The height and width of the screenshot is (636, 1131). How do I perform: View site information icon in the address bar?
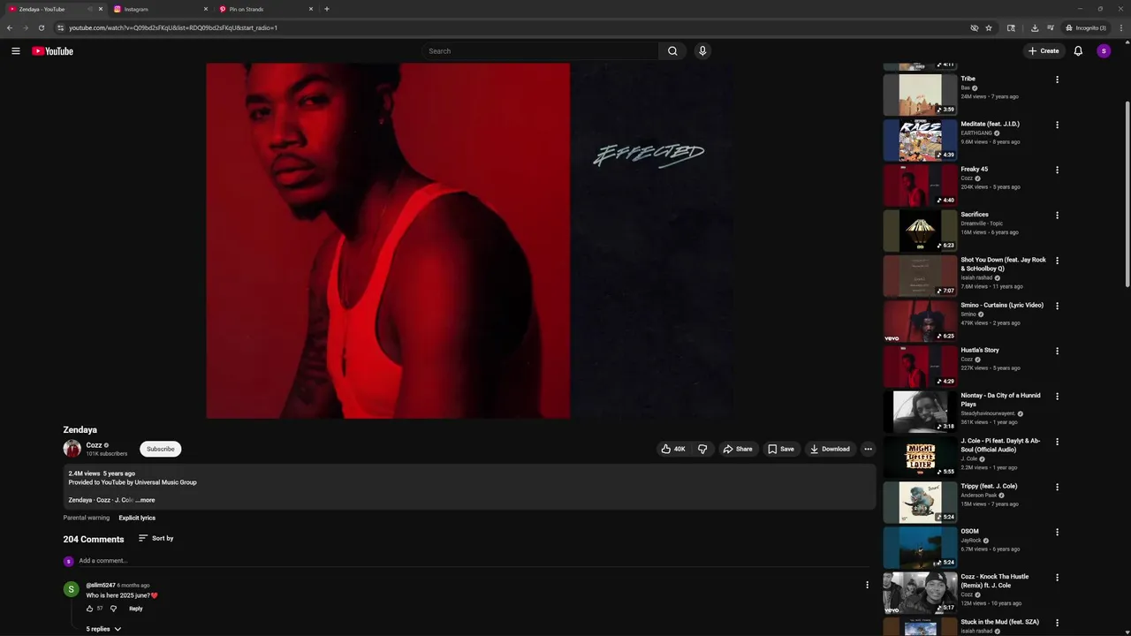pyautogui.click(x=60, y=27)
